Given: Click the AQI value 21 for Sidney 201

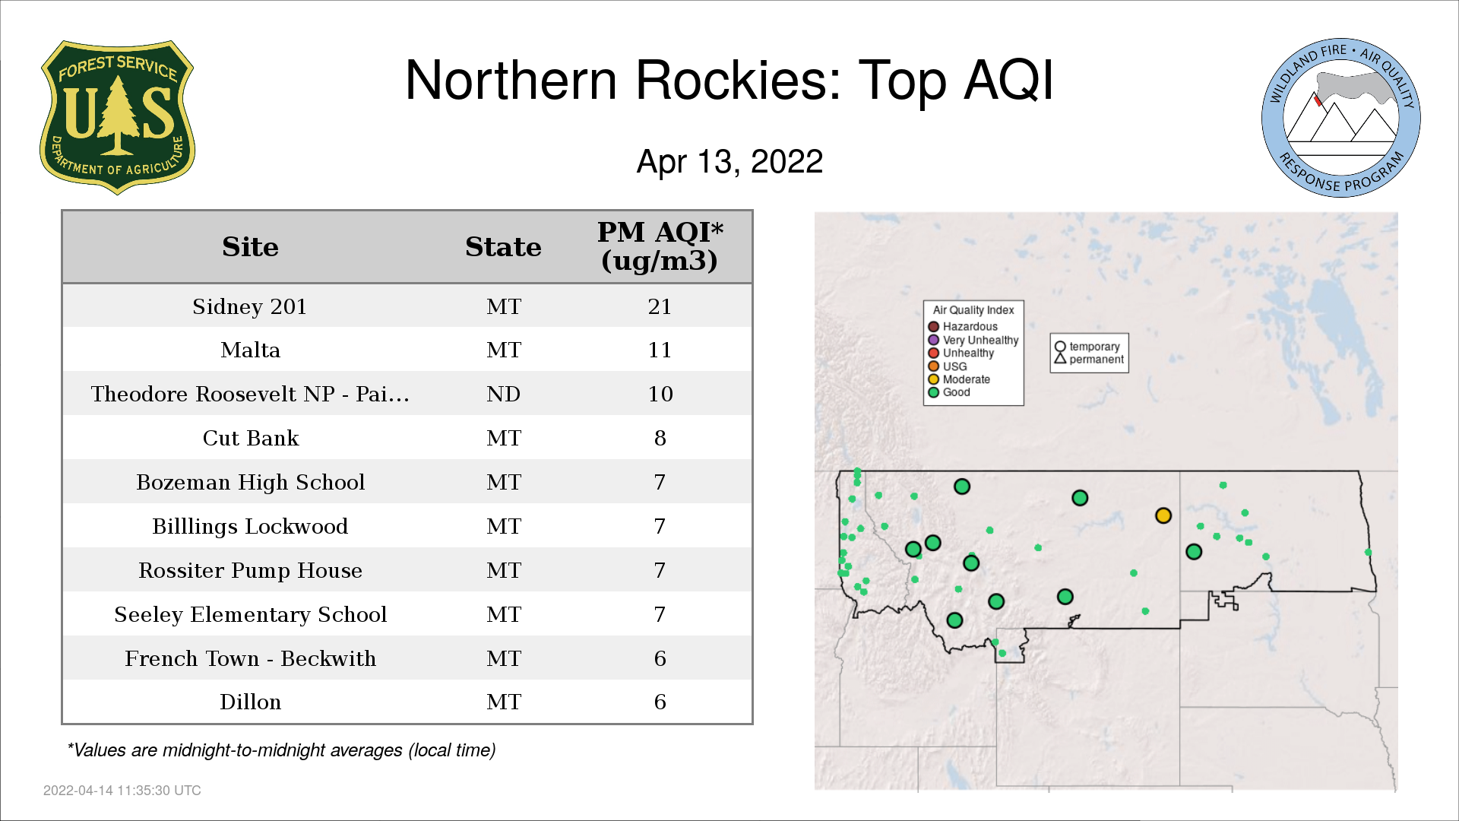Looking at the screenshot, I should (x=660, y=306).
